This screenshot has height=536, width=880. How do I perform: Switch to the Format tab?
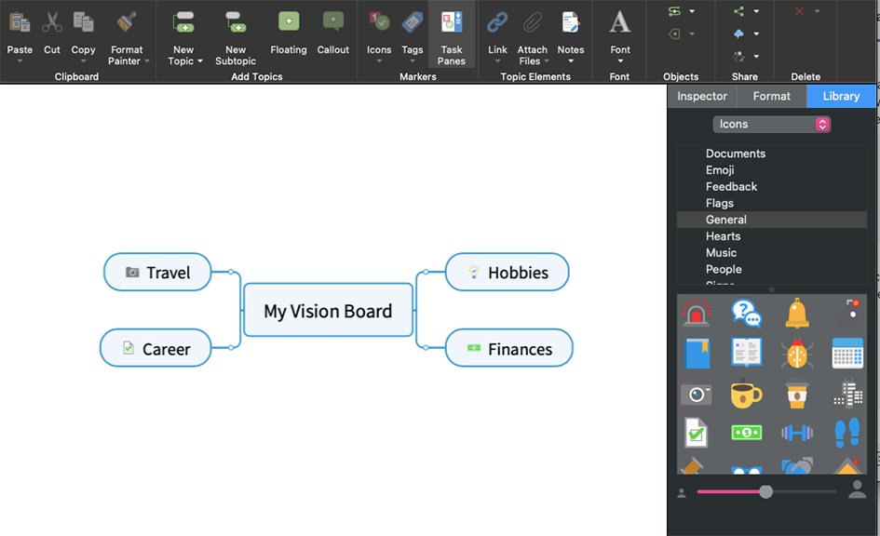tap(771, 96)
